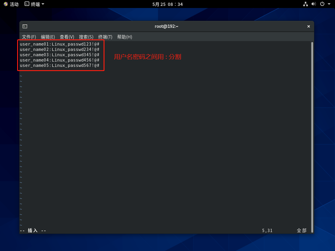335x251 pixels.
Task: Close the root@192:~ terminal window
Action: tap(308, 26)
